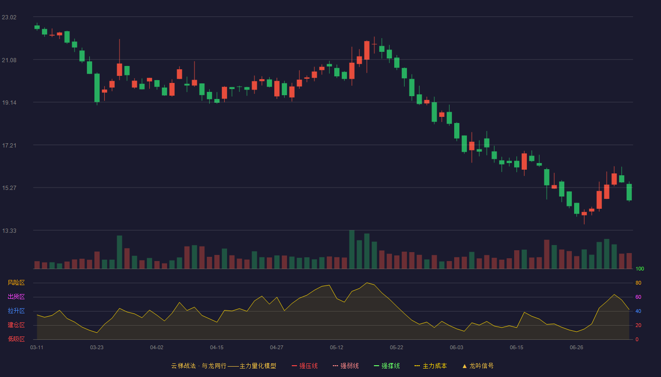This screenshot has height=377, width=661.
Task: Toggle the 强压线 series in the legend
Action: click(x=308, y=366)
